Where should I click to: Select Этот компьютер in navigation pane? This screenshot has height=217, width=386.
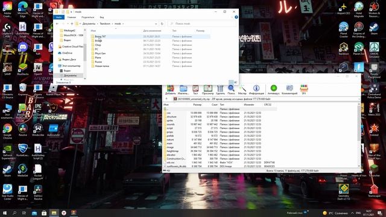[x=71, y=66]
